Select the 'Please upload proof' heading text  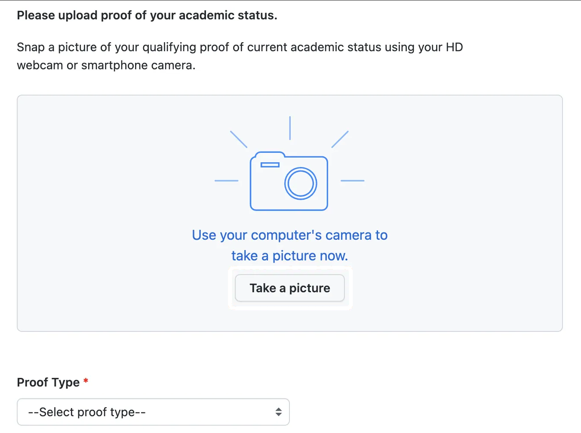point(147,15)
